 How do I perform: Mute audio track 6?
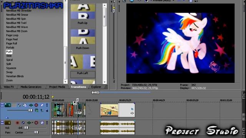pos(42,123)
